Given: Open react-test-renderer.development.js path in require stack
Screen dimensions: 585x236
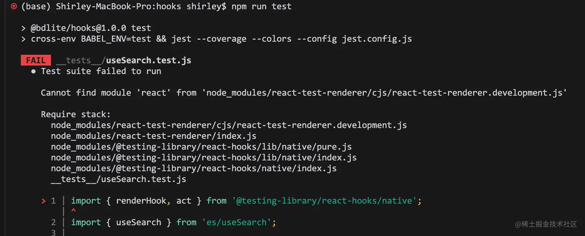Looking at the screenshot, I should click(x=229, y=125).
